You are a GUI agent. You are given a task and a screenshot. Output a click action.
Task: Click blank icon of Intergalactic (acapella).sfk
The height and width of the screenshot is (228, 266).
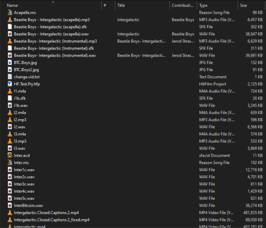click(10, 27)
